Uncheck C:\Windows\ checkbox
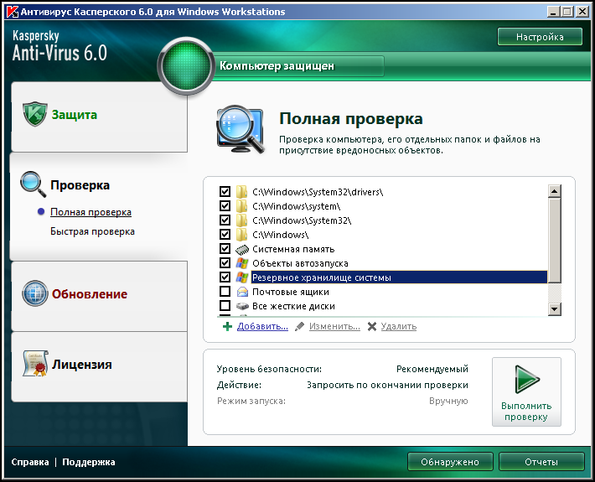 pos(225,235)
